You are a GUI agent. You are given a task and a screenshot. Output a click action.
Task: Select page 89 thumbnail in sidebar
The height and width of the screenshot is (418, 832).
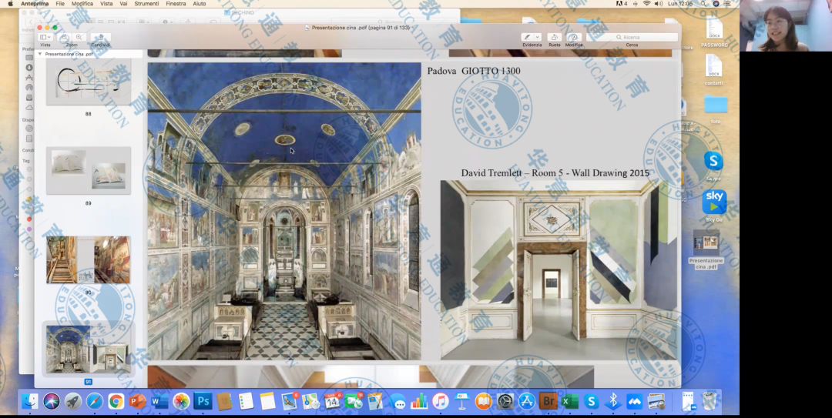[x=88, y=170]
